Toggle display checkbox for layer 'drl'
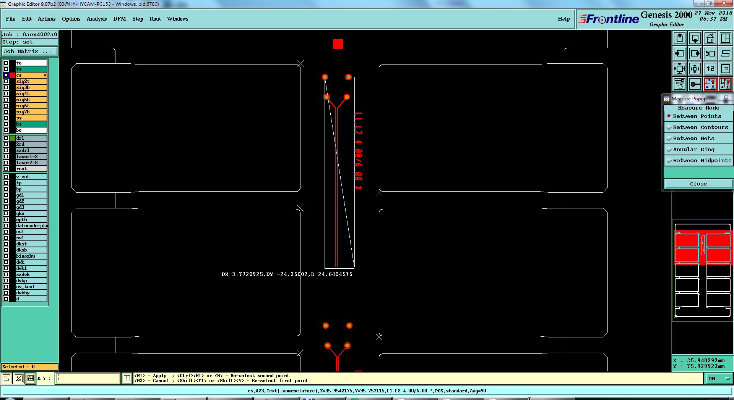 click(x=6, y=138)
